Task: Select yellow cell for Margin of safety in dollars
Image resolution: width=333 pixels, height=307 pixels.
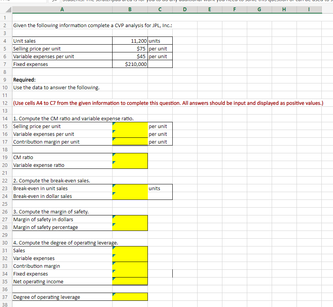Action: (x=130, y=219)
